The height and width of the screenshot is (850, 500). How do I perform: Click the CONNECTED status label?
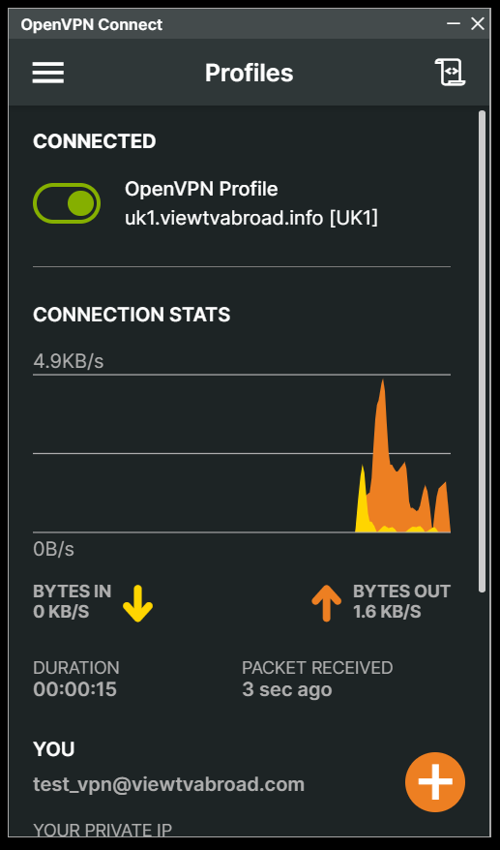pyautogui.click(x=94, y=141)
